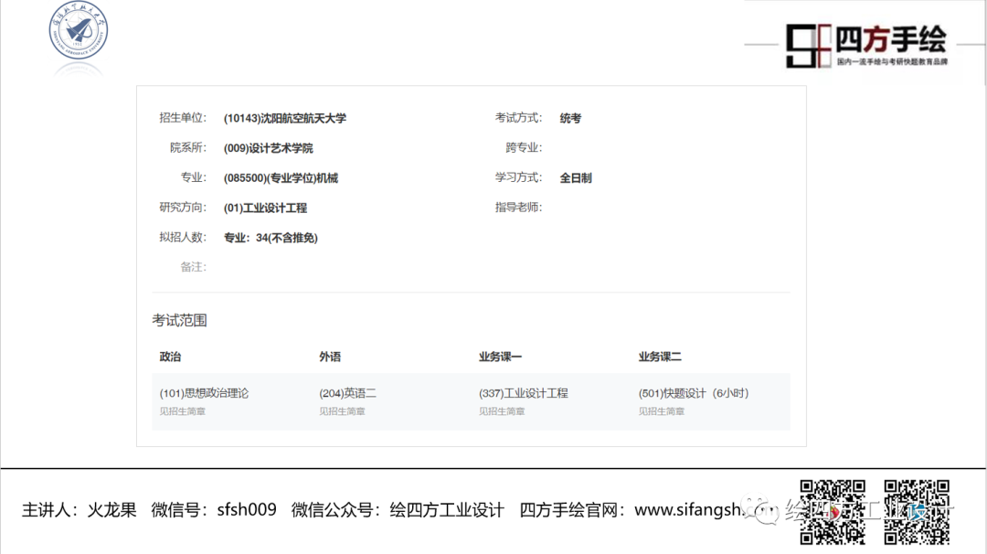Select (501)快题设计 (6小时) cell
Viewport: 987px width, 554px height.
tap(694, 393)
